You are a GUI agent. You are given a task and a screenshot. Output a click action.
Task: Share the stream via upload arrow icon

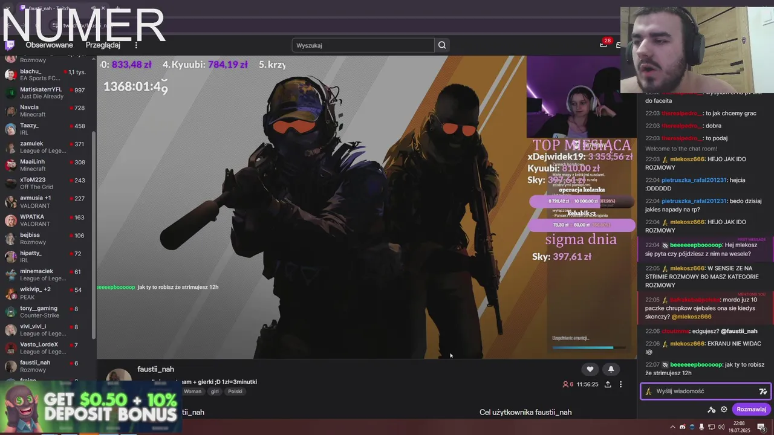pos(608,384)
